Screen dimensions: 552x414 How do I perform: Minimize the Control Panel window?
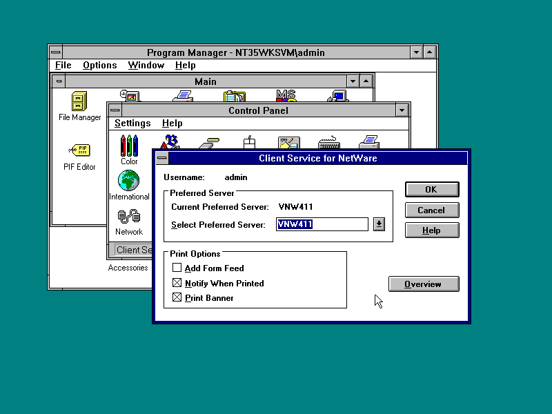tap(402, 110)
